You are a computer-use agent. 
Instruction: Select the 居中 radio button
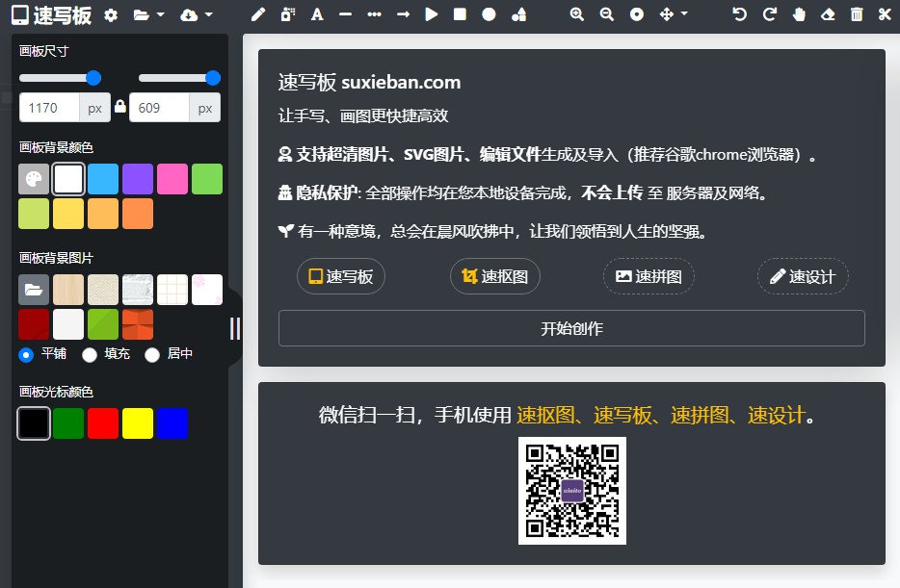(152, 355)
